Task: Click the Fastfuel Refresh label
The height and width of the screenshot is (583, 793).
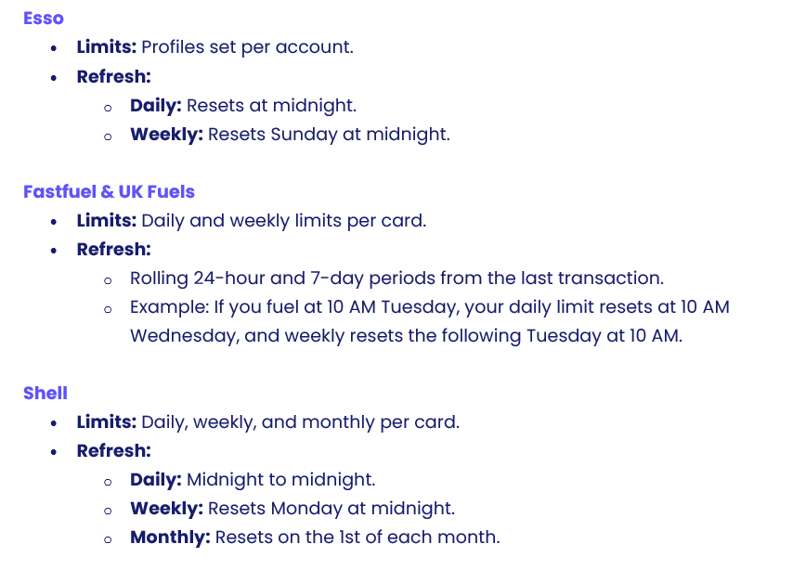Action: point(113,250)
